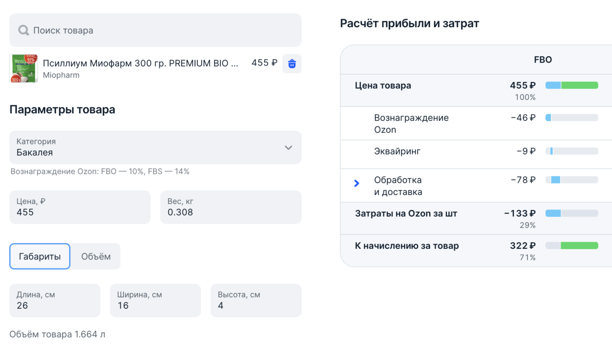Click the Miopharm brand label
The height and width of the screenshot is (357, 612).
click(x=61, y=75)
